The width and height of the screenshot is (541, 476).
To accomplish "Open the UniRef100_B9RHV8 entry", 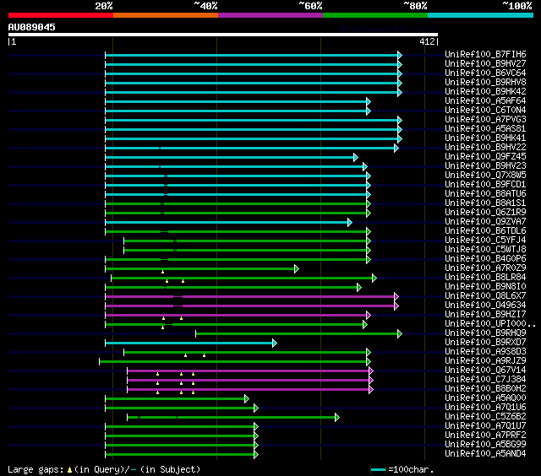I will click(485, 83).
